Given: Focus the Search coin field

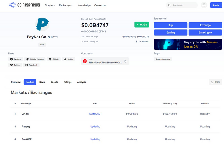Looking at the screenshot, I should [x=182, y=5].
